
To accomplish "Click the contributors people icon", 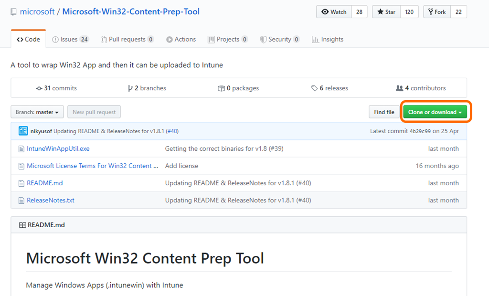I will point(399,88).
